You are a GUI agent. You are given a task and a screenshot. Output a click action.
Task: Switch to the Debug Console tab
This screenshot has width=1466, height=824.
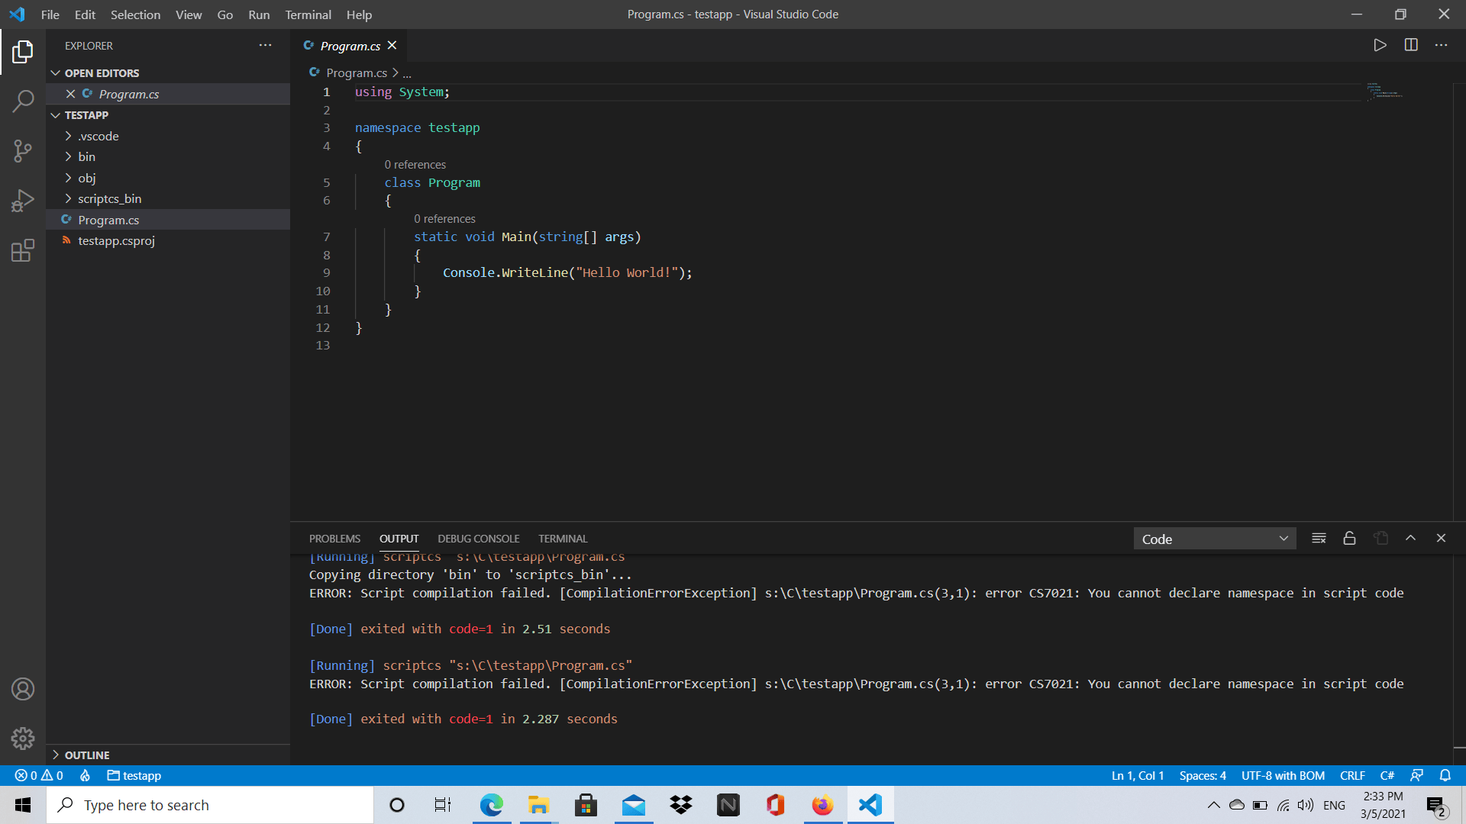[x=478, y=539]
